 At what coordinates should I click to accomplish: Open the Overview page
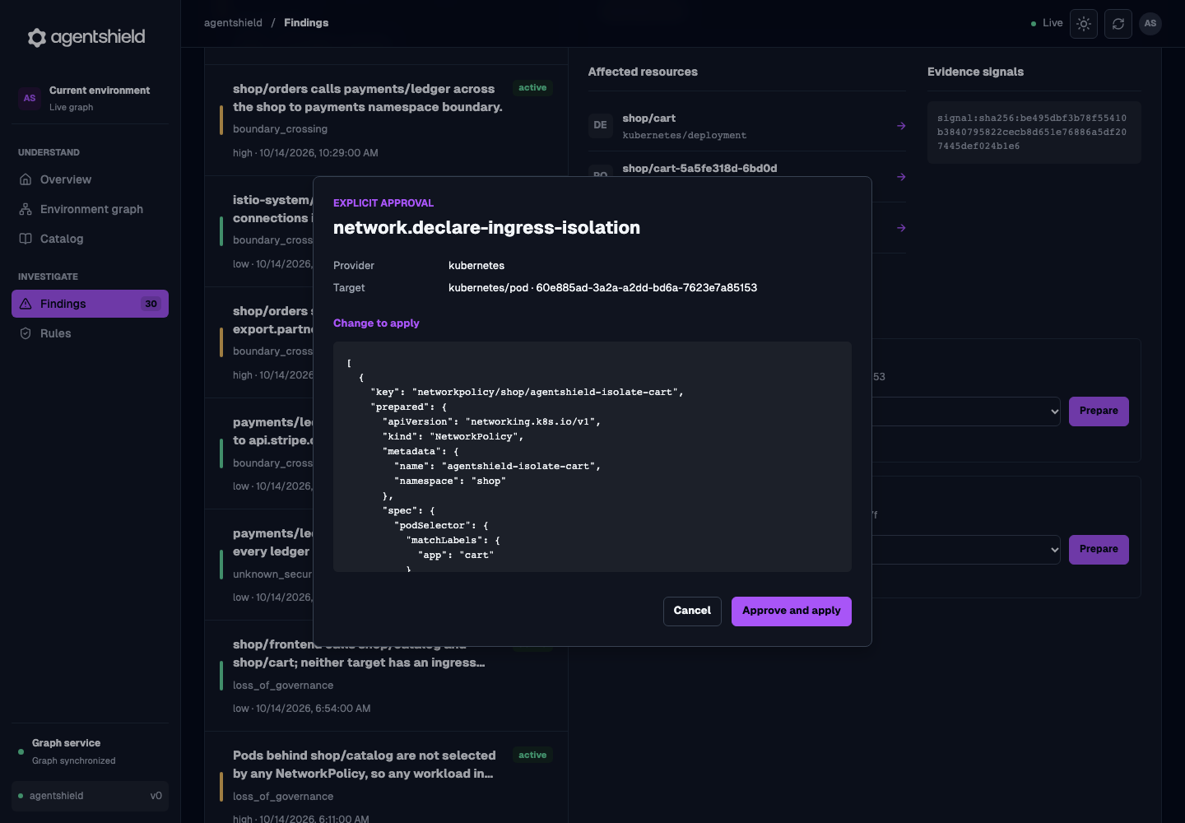tap(91, 179)
